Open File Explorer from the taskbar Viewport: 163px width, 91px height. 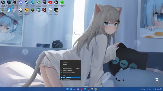(x=96, y=89)
